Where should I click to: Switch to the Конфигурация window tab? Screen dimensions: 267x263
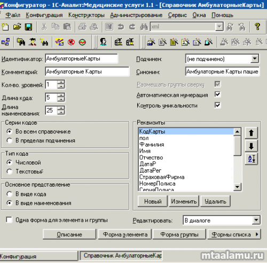(39, 256)
